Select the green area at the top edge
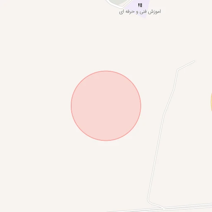This screenshot has width=212, height=212. point(119,2)
